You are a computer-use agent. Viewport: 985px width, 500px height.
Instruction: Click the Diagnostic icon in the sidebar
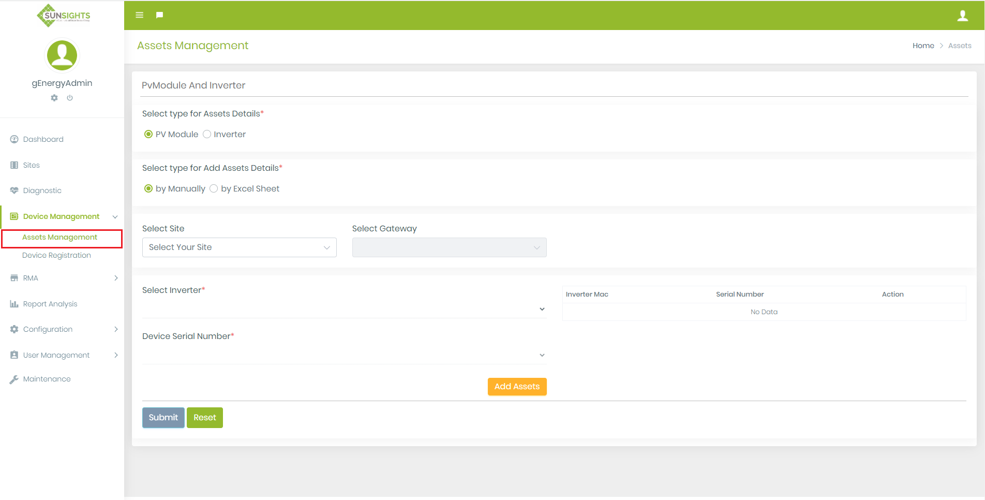tap(13, 190)
